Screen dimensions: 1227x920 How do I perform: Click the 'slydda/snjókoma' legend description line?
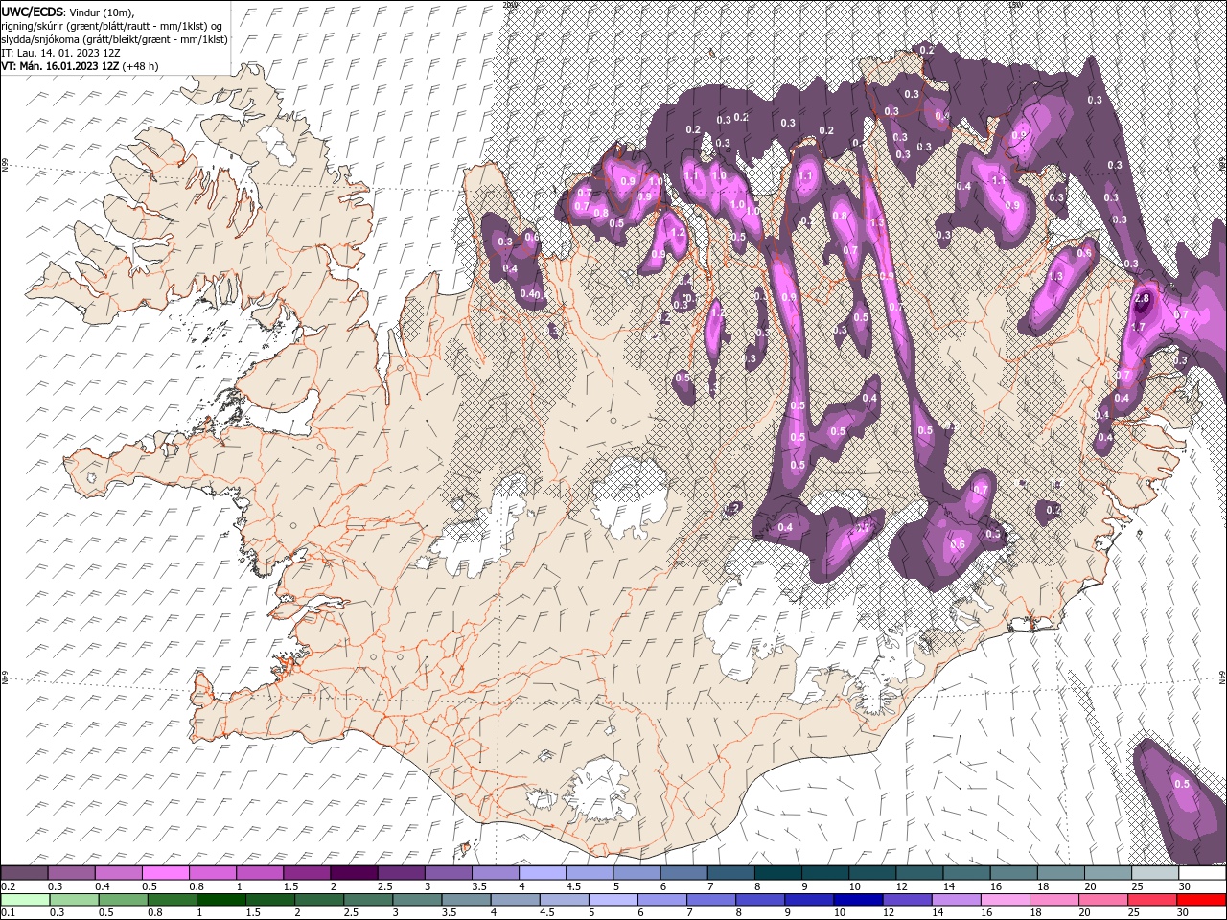[114, 39]
